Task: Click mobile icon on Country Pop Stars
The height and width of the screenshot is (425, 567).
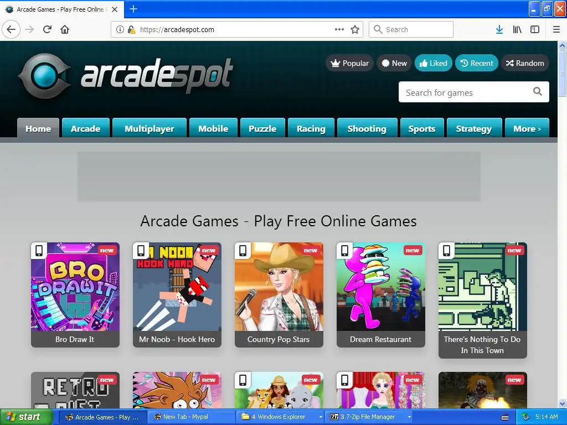Action: click(243, 250)
